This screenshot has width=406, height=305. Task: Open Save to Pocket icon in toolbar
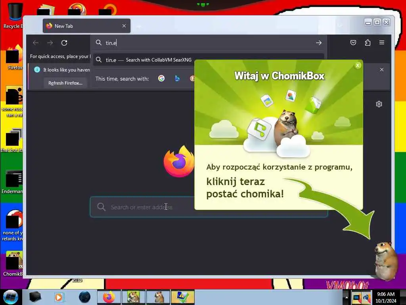[x=353, y=42]
